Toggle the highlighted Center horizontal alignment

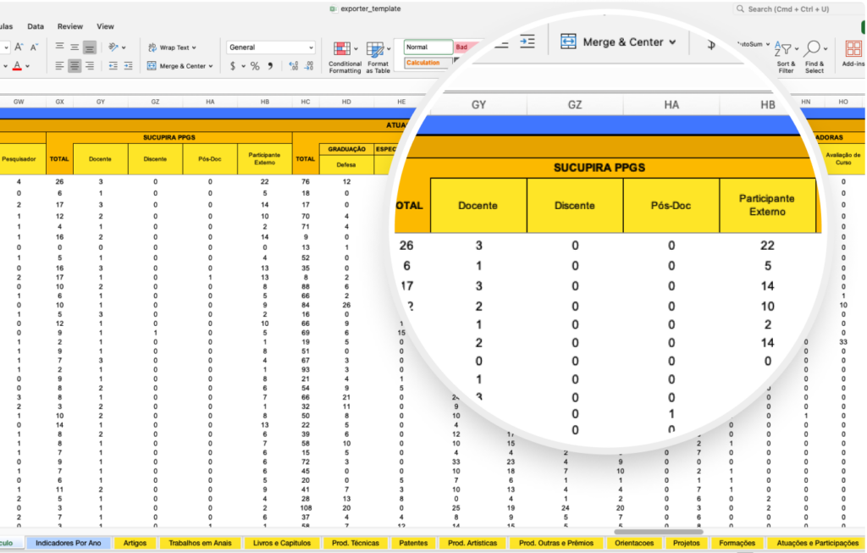tap(75, 66)
